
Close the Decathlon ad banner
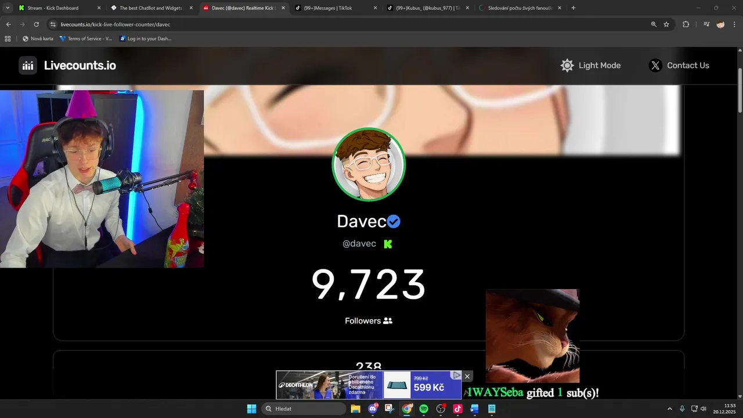[x=467, y=376]
